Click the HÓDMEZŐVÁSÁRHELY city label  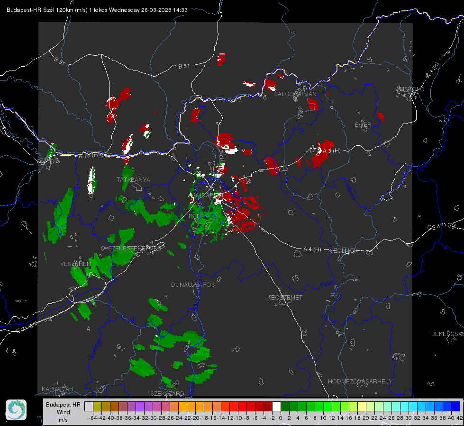pos(360,382)
